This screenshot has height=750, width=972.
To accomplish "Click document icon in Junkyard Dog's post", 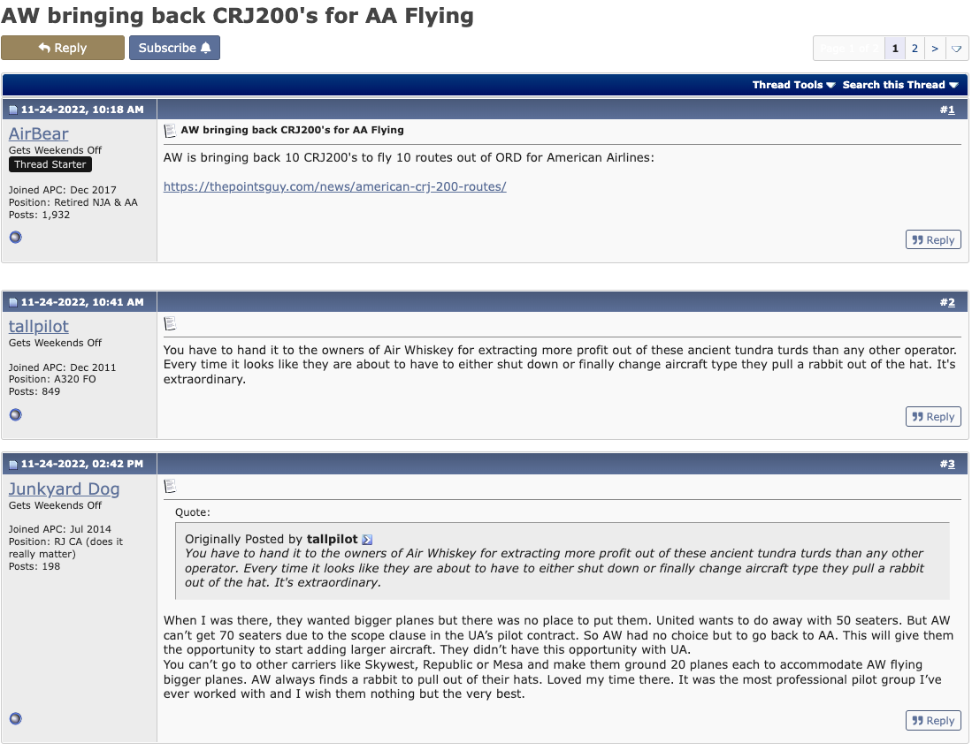I will click(170, 486).
